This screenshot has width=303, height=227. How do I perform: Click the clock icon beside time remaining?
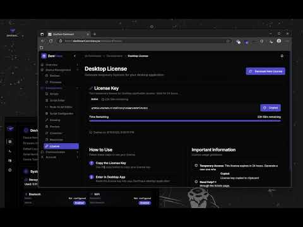(103, 99)
